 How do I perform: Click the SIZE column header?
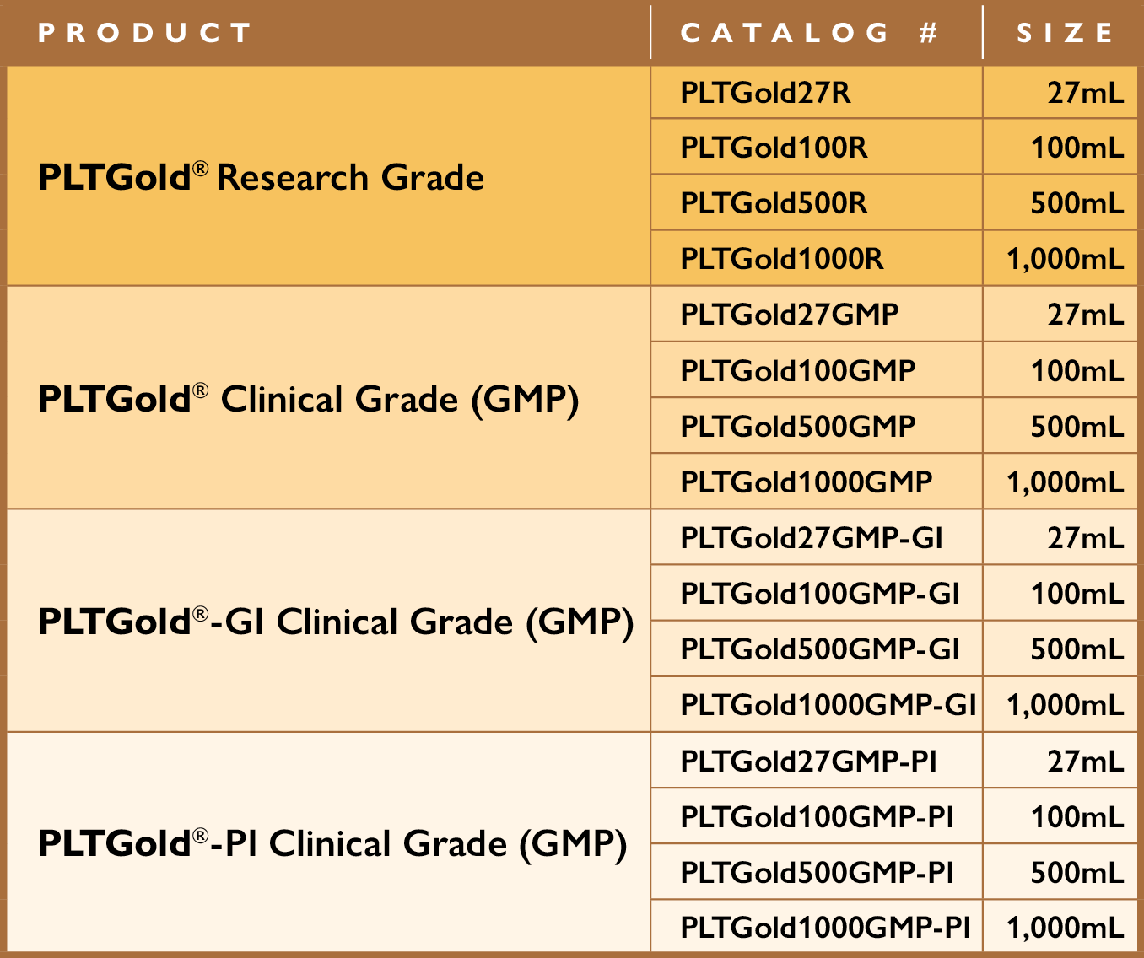[x=1065, y=33]
